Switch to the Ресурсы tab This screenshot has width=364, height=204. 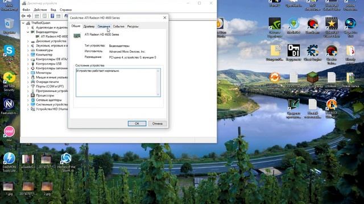click(x=133, y=27)
